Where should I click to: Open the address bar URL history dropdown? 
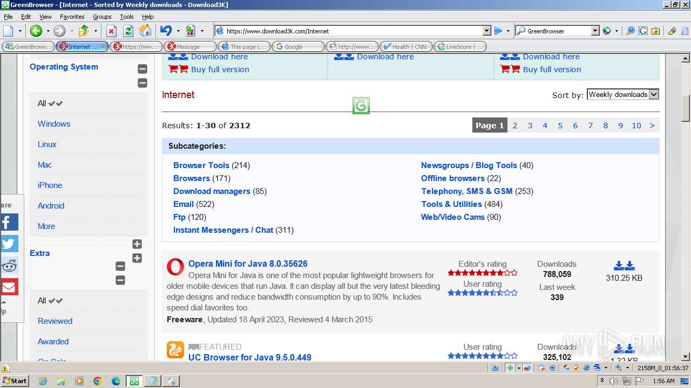click(486, 31)
